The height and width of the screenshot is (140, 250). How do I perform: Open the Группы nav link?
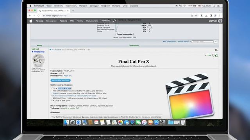coord(80,21)
